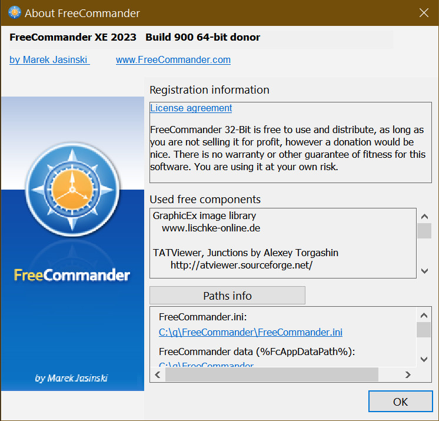
Task: Open the License agreement link
Action: (191, 108)
